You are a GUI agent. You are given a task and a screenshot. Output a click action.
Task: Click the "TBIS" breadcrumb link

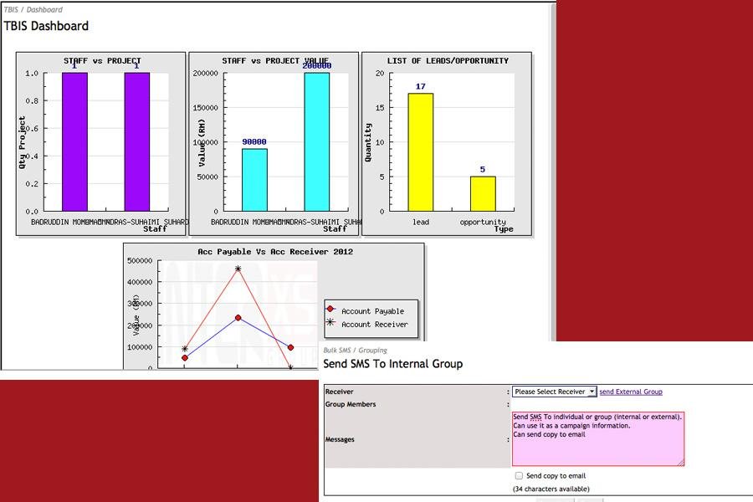pyautogui.click(x=12, y=9)
